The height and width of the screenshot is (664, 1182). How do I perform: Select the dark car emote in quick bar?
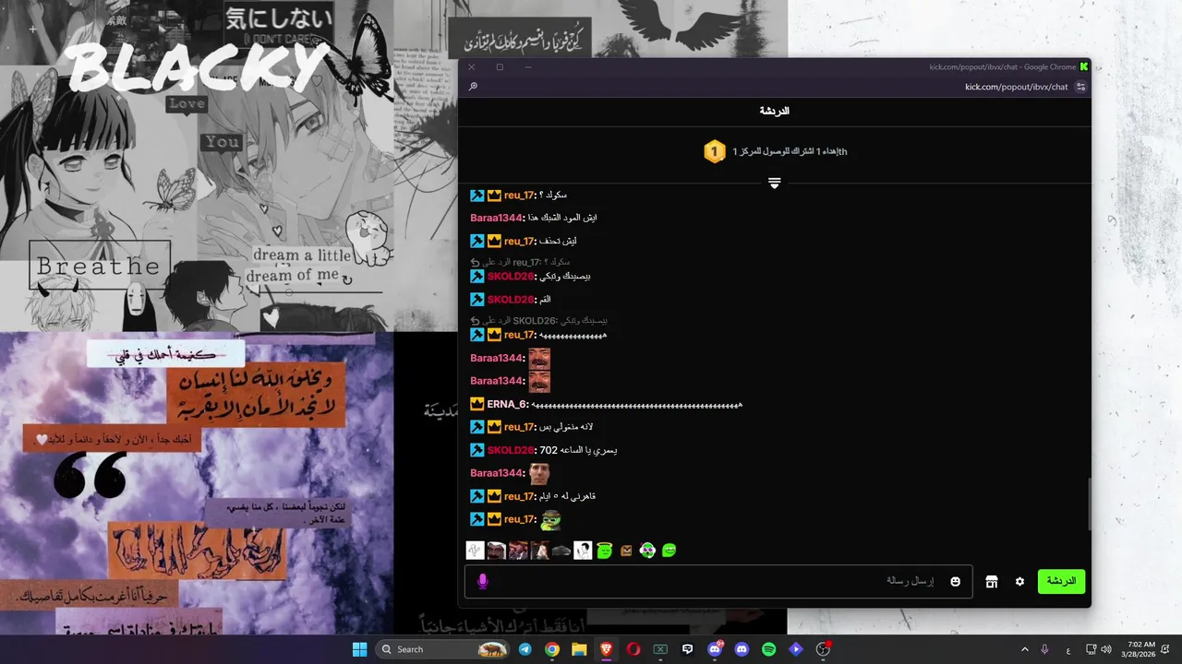561,551
